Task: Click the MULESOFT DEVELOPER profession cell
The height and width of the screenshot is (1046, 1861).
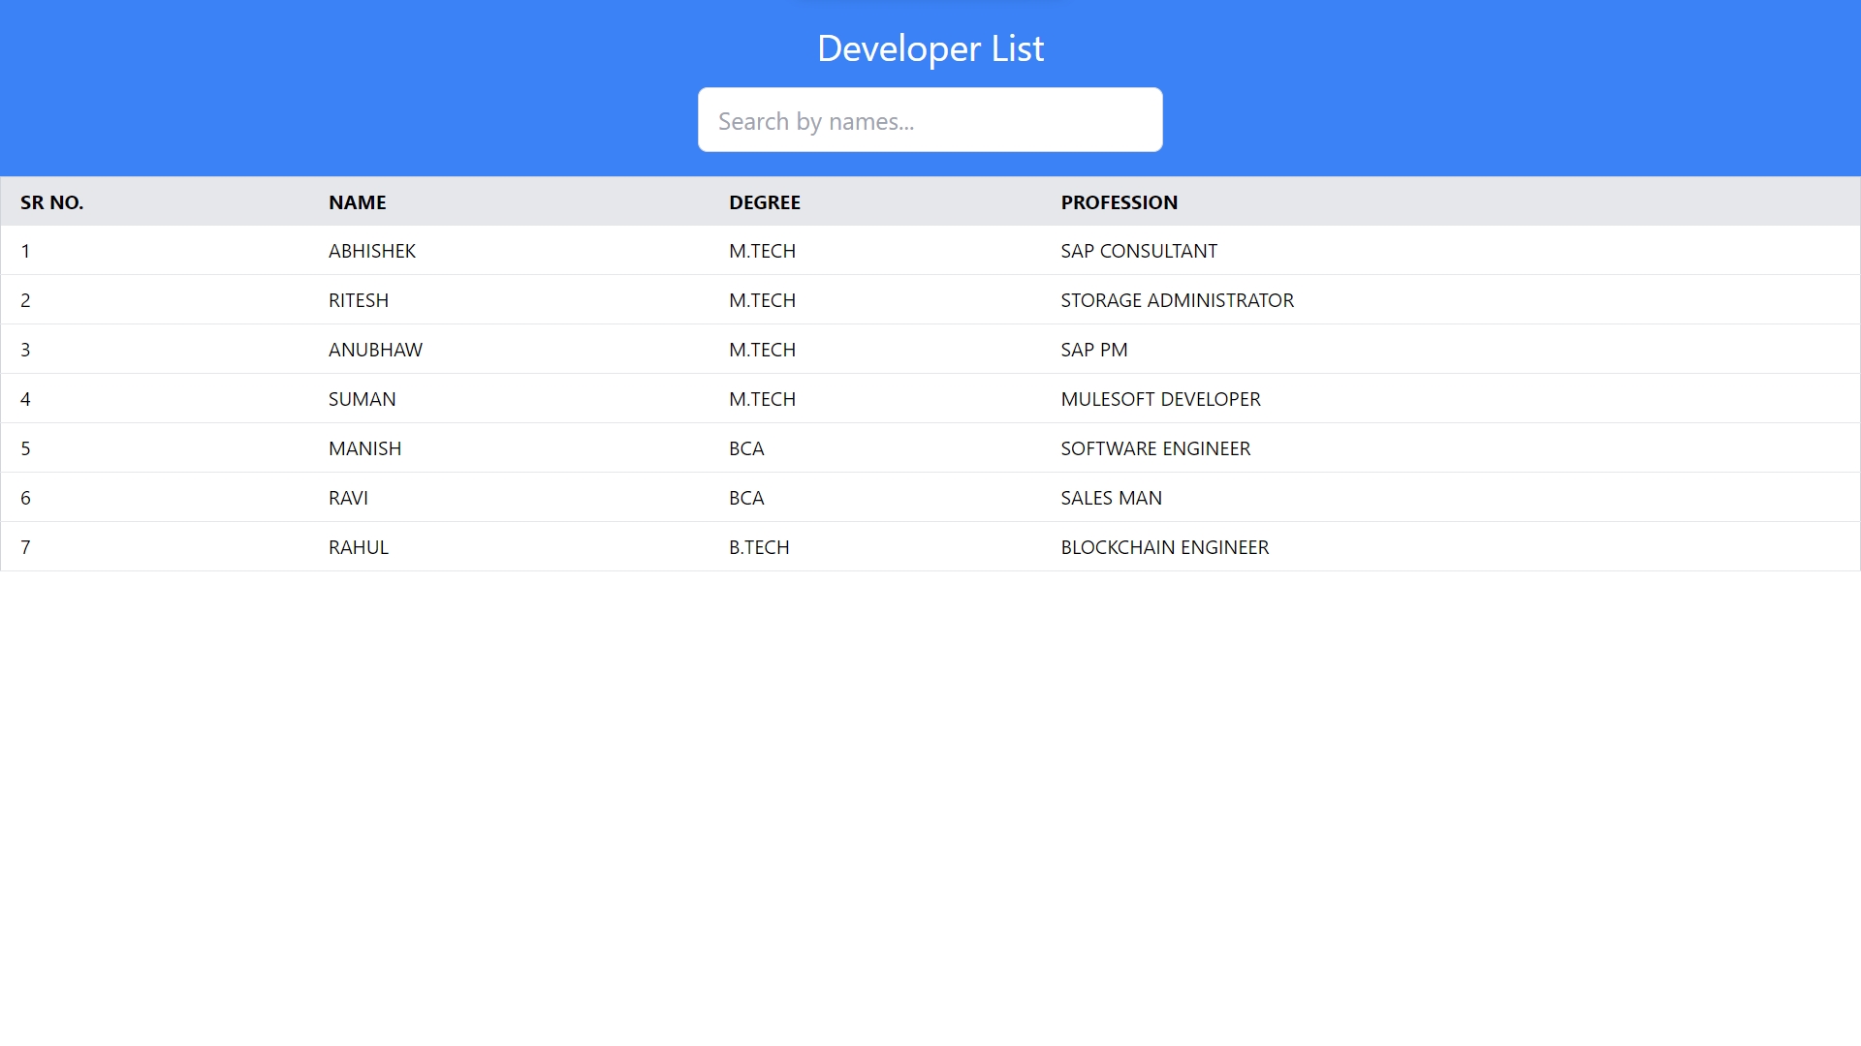Action: pos(1160,399)
